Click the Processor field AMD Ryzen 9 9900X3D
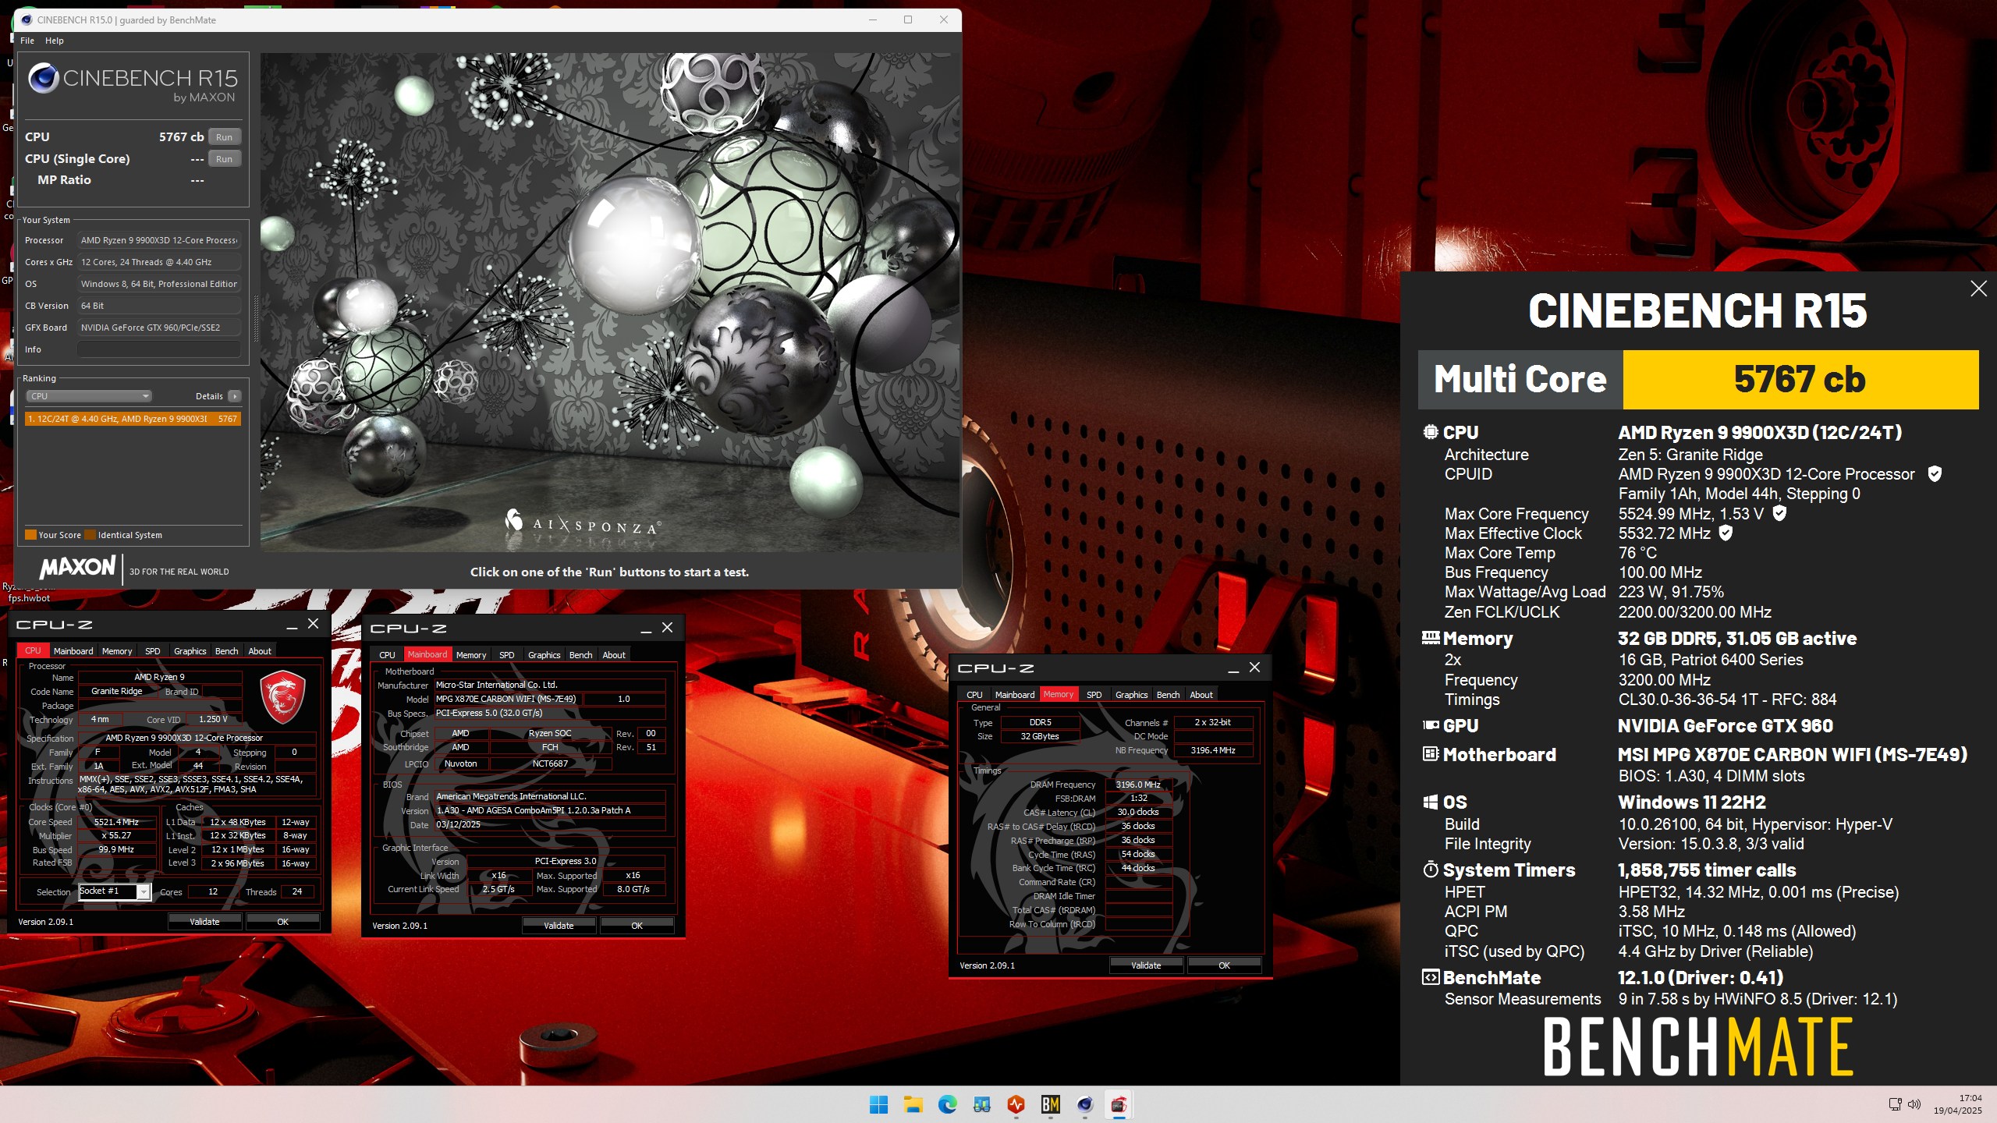The width and height of the screenshot is (1997, 1123). (x=159, y=240)
